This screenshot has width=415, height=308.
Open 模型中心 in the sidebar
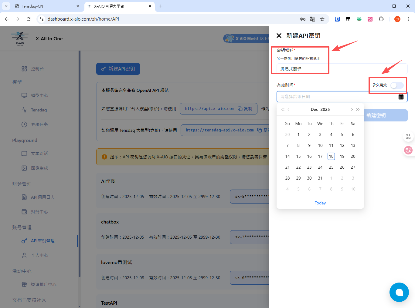[39, 95]
